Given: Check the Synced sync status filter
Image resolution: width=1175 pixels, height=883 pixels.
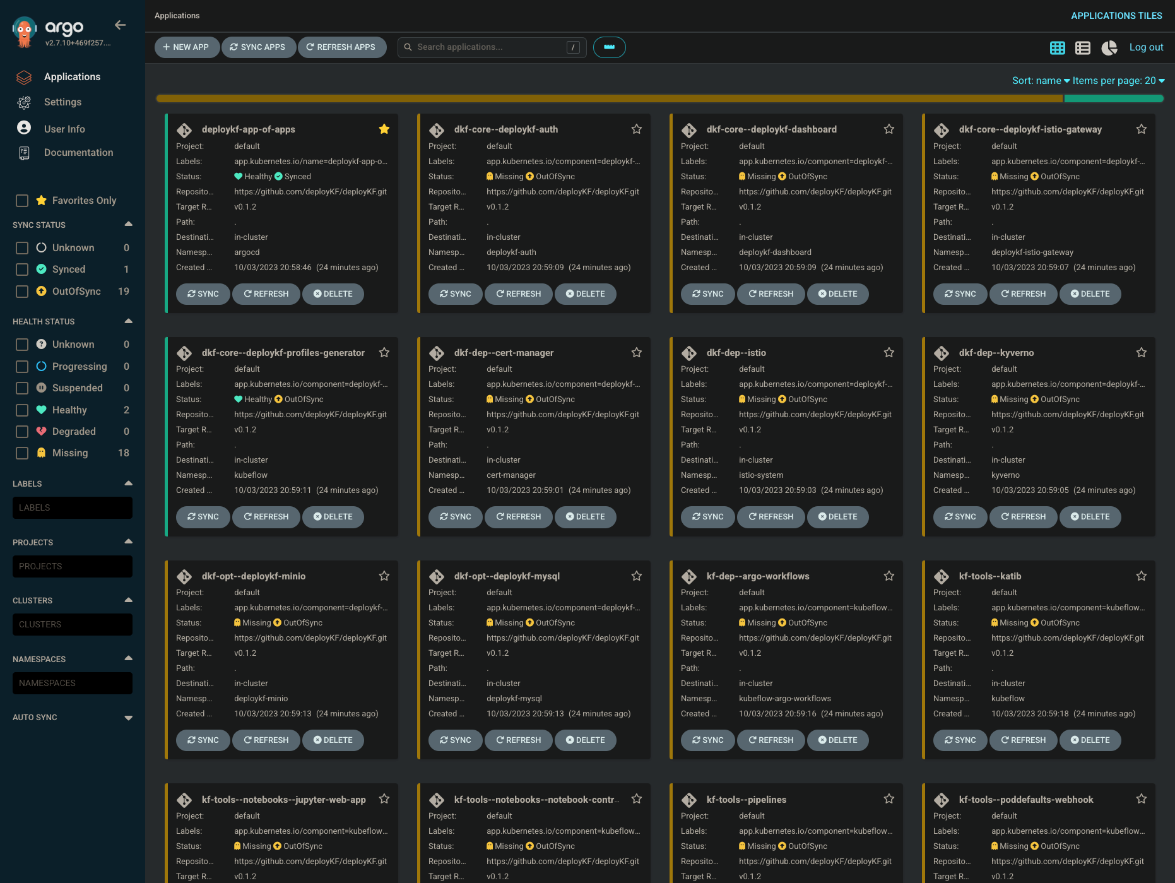Looking at the screenshot, I should click(22, 270).
